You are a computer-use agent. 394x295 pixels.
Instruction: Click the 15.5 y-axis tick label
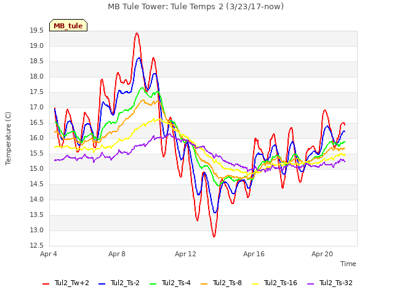37,153
